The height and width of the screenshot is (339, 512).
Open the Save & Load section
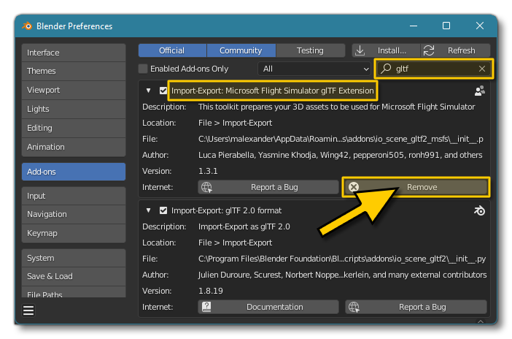click(x=74, y=276)
